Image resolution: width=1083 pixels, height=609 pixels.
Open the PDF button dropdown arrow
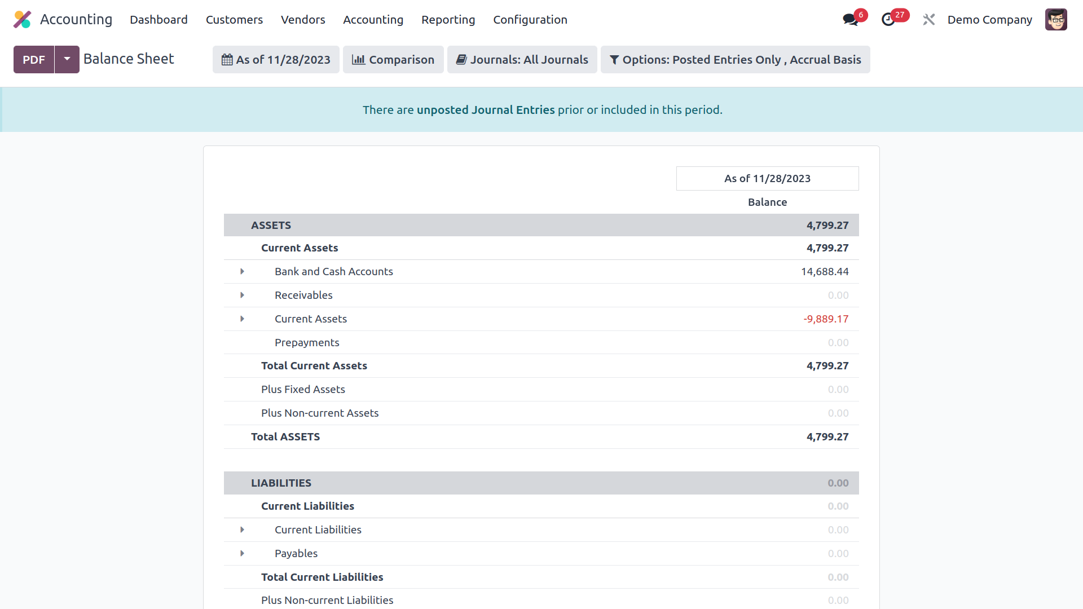(x=67, y=59)
